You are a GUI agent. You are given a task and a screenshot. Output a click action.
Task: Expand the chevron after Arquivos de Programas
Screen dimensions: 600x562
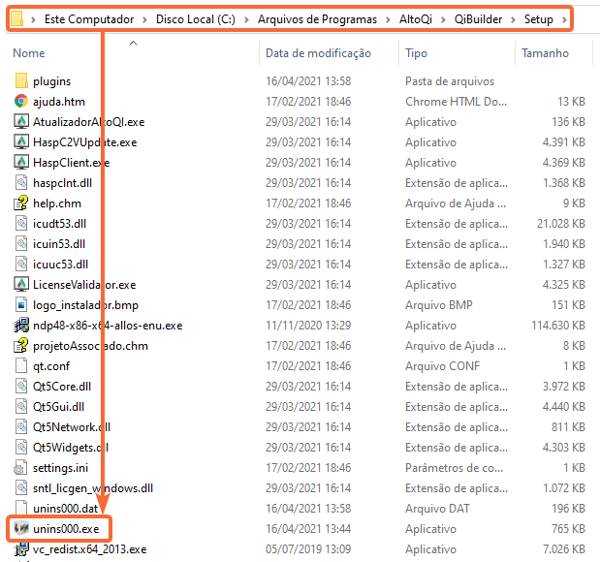tap(388, 19)
